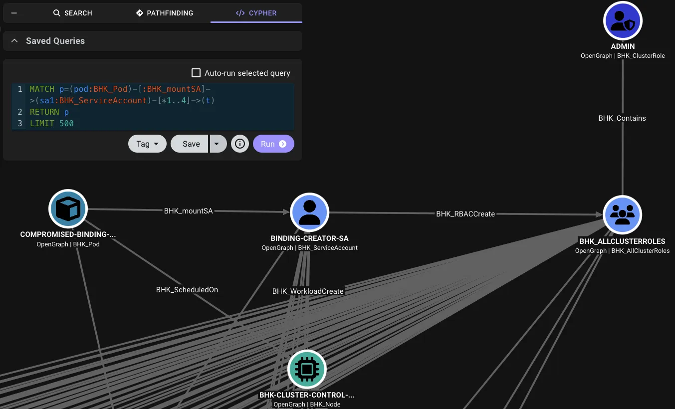Click the ADMIN node name label
Screen dimensions: 675x409
[623, 46]
